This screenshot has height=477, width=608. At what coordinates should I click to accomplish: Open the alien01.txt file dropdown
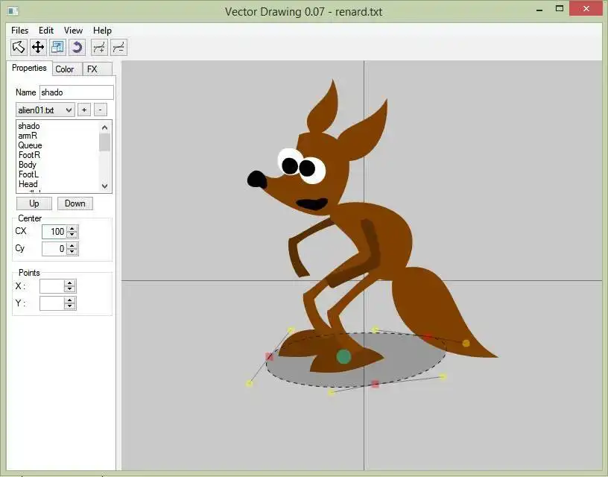coord(45,110)
